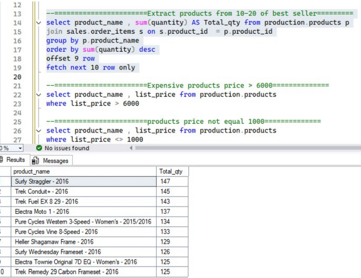This screenshot has height=278, width=361.
Task: Click the Messages tab document icon
Action: [x=35, y=161]
